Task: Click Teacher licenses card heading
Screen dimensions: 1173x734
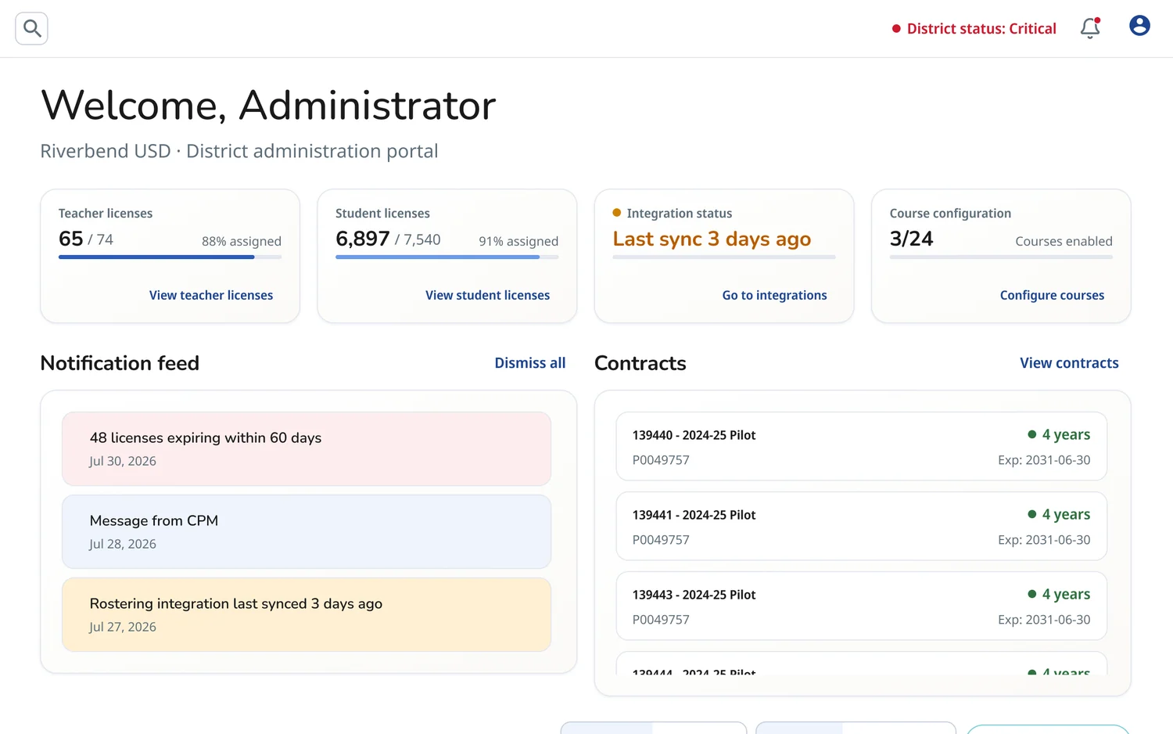Action: pos(106,214)
